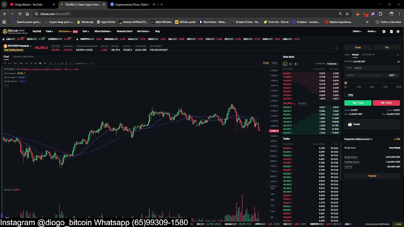This screenshot has height=227, width=404.
Task: Collapse the MA indicator legend arrow
Action: click(6, 85)
